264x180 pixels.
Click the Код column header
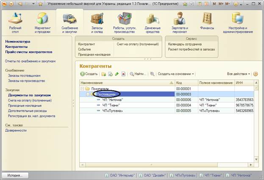186,83
